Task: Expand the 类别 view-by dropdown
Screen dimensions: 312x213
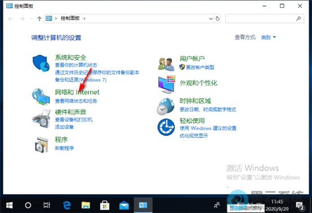Action: [x=268, y=37]
